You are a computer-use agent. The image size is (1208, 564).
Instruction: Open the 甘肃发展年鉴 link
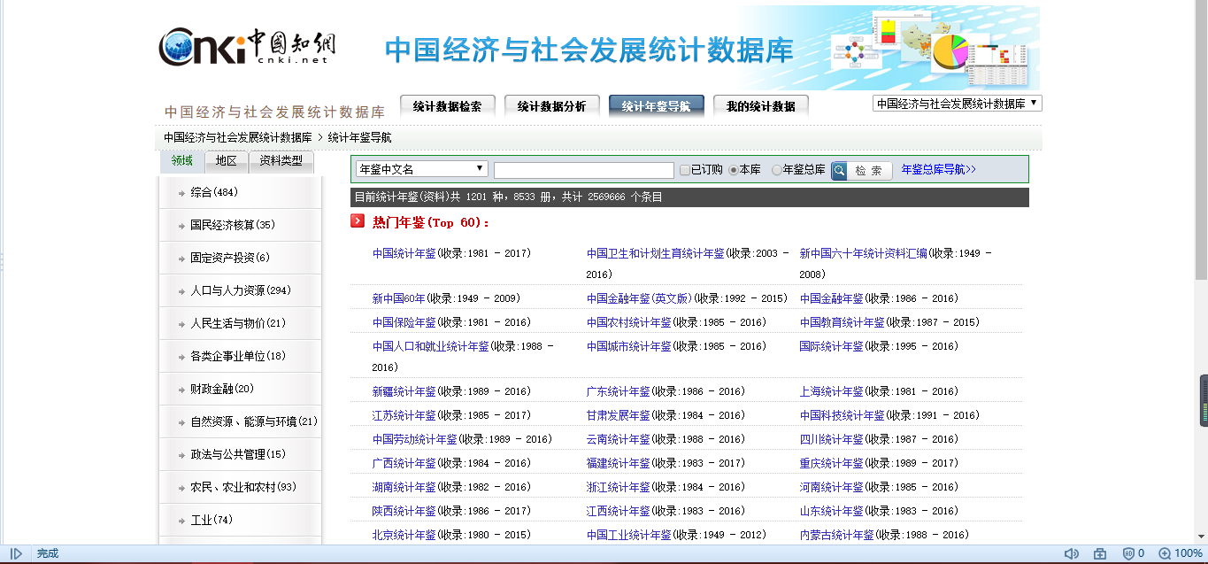[x=619, y=415]
